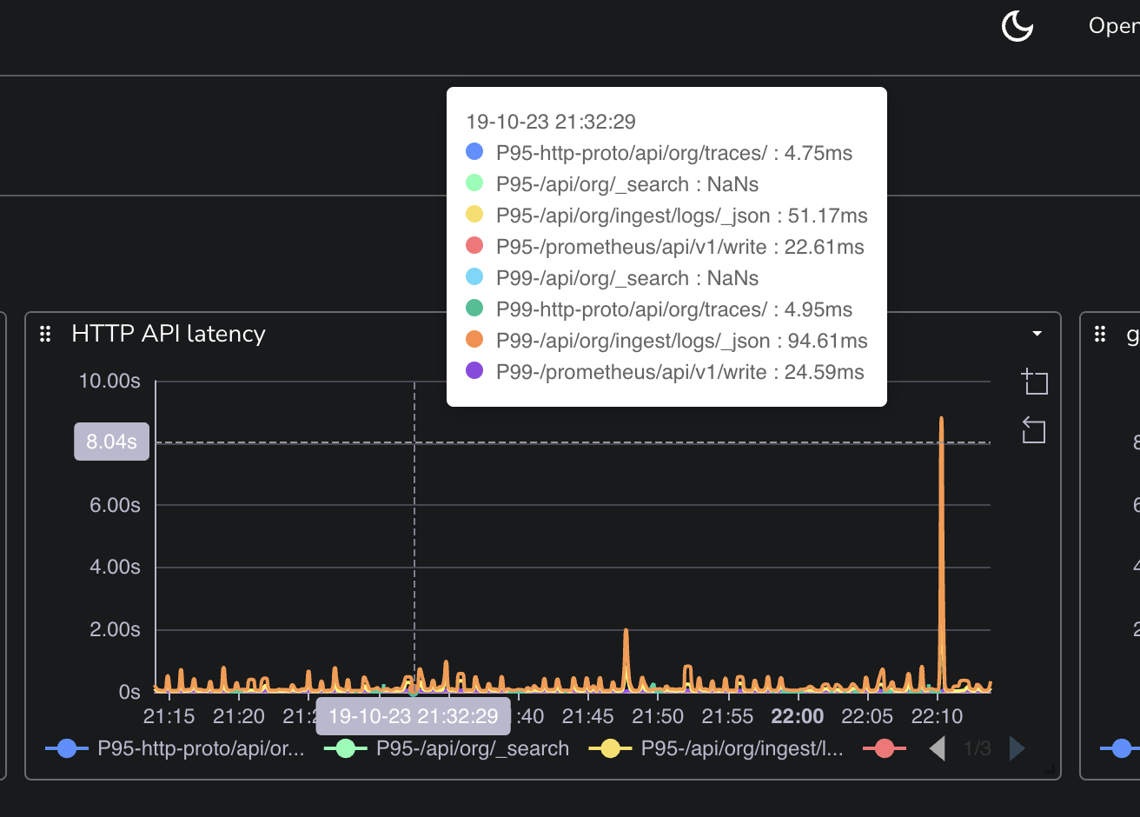Click the grip handle of HTTP API latency panel
Screen dimensions: 1140x817
click(x=45, y=333)
